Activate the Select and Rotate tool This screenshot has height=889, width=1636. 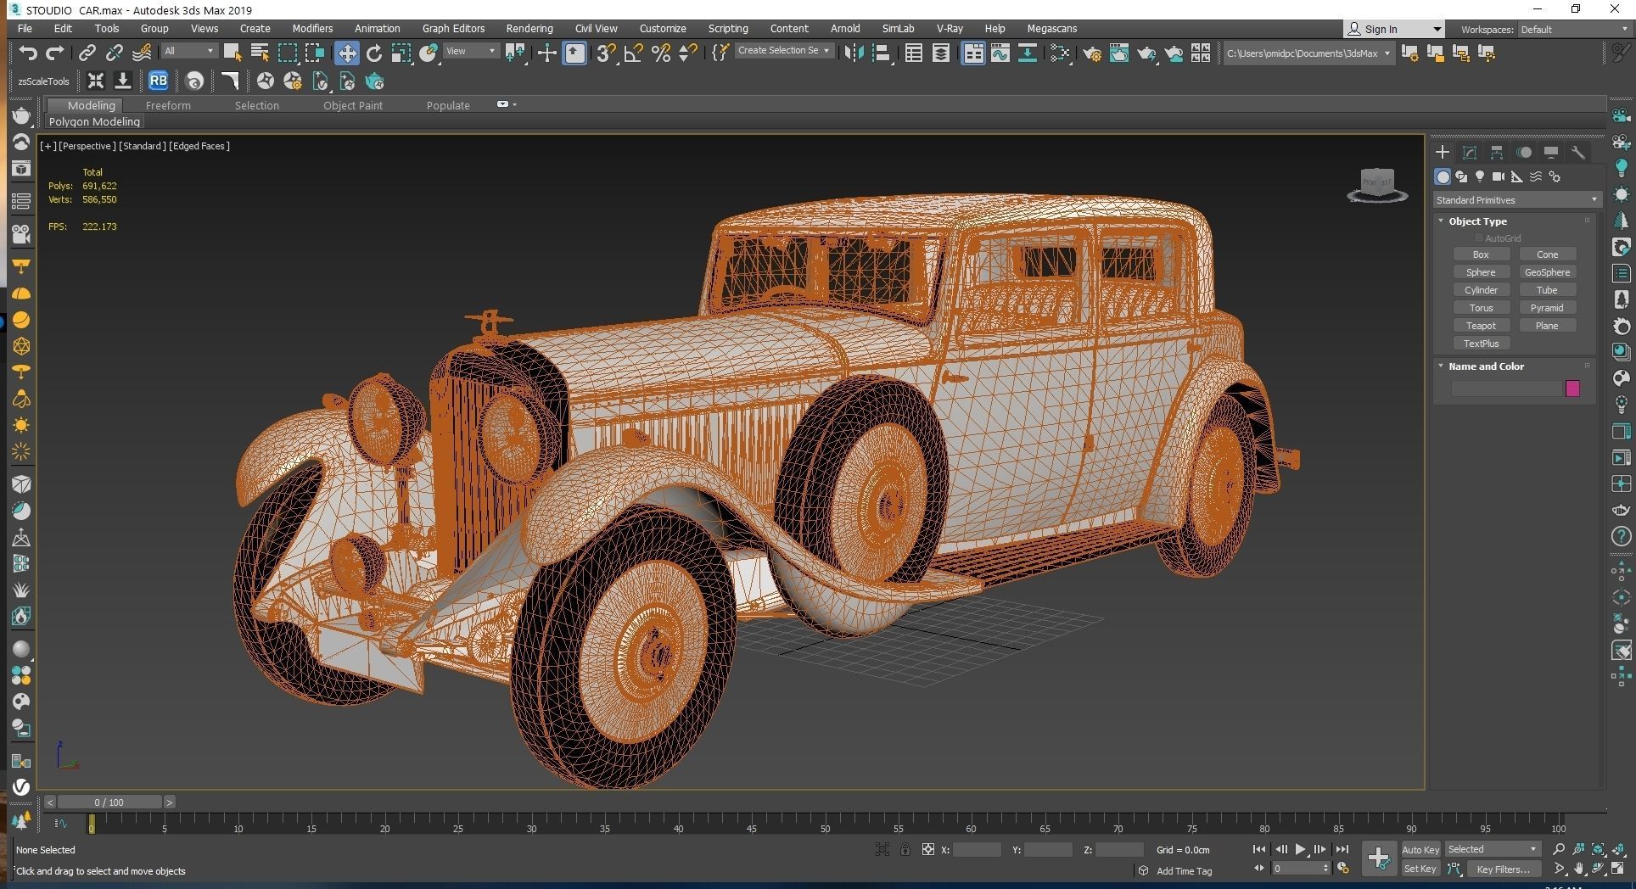[x=374, y=53]
